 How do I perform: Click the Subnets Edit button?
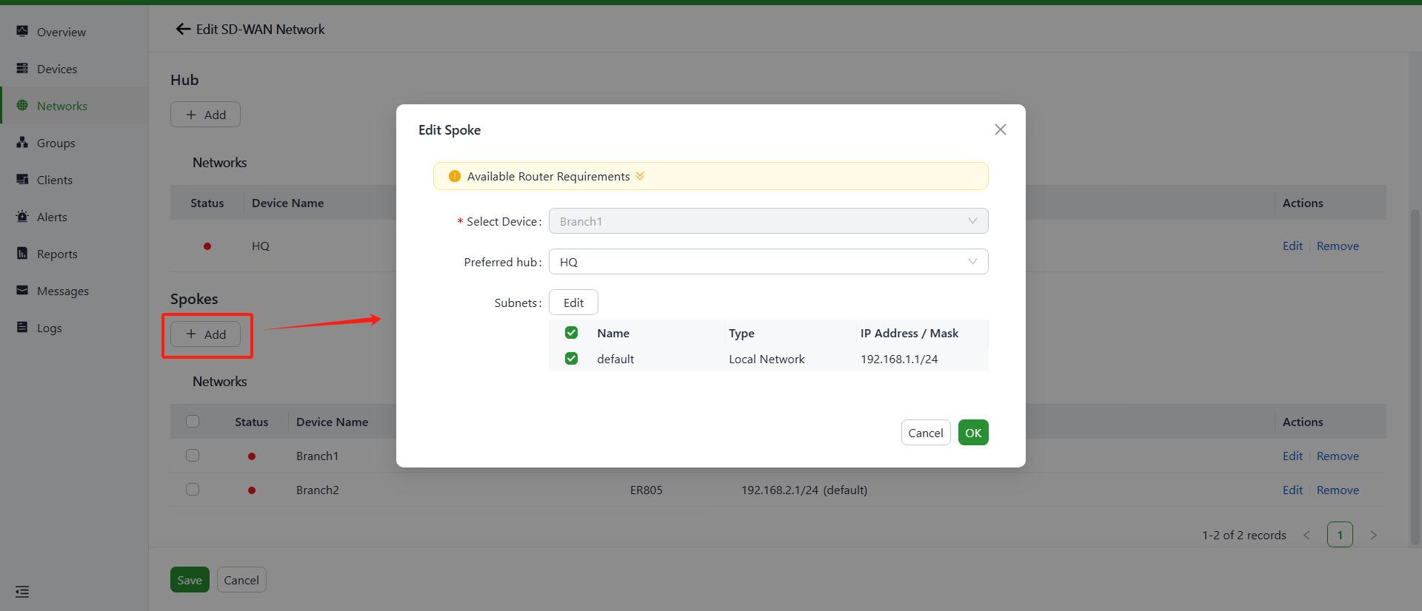[x=573, y=303]
